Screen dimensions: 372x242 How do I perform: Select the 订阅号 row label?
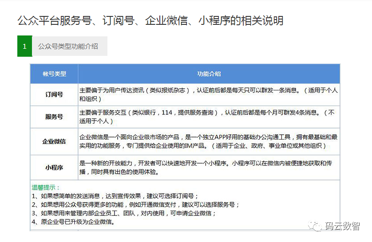pos(54,94)
